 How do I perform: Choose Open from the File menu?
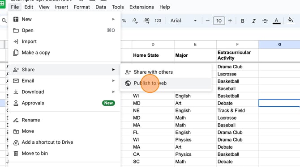tap(64, 30)
